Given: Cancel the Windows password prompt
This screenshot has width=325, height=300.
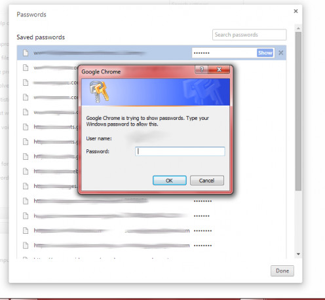Looking at the screenshot, I should coord(206,181).
